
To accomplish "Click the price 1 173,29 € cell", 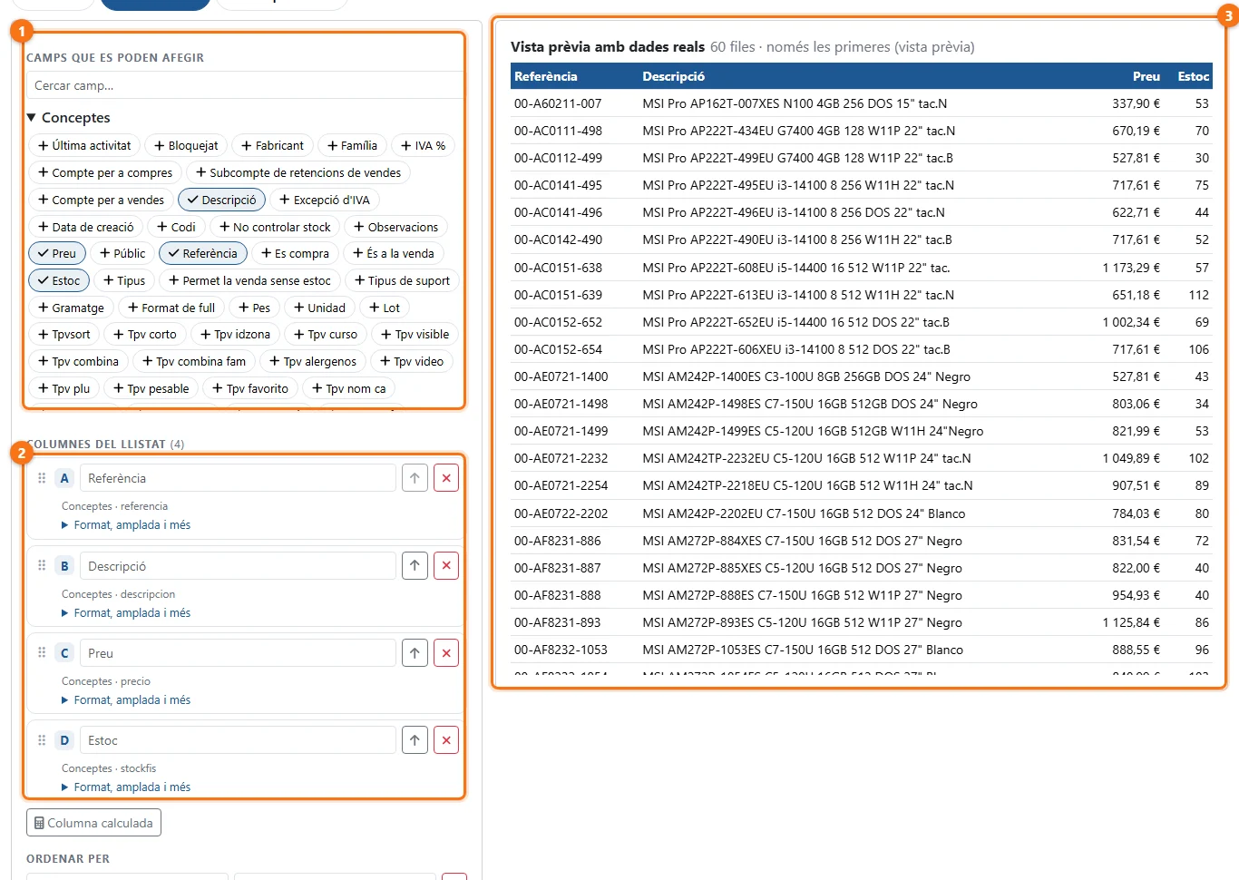I will pyautogui.click(x=1131, y=268).
